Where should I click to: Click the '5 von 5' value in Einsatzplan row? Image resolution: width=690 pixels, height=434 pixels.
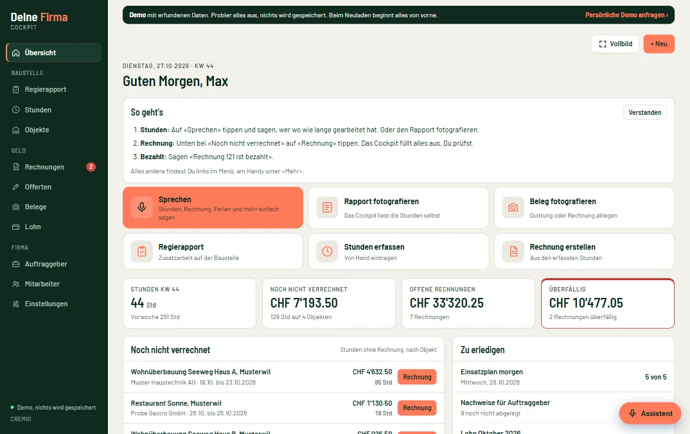pyautogui.click(x=656, y=377)
